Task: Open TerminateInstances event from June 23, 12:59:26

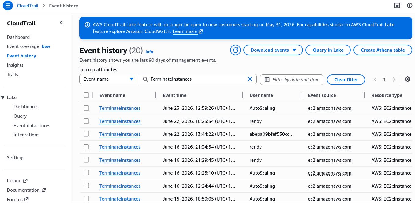Action: (120, 108)
